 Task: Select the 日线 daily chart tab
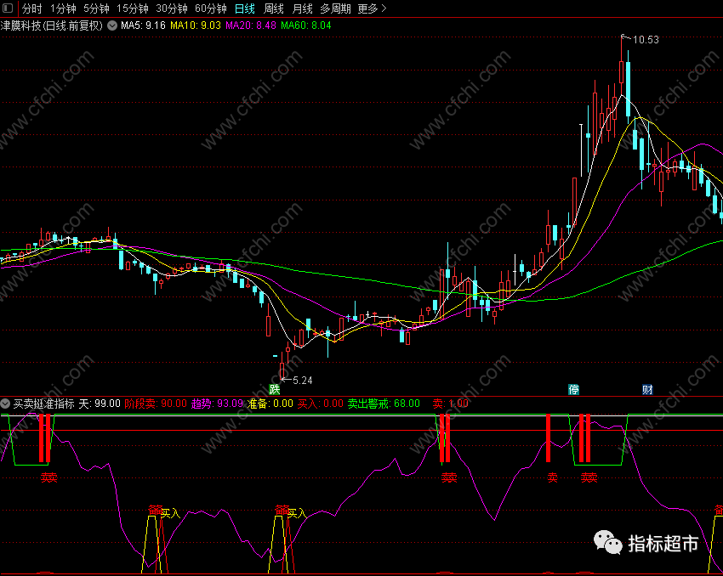coord(245,8)
